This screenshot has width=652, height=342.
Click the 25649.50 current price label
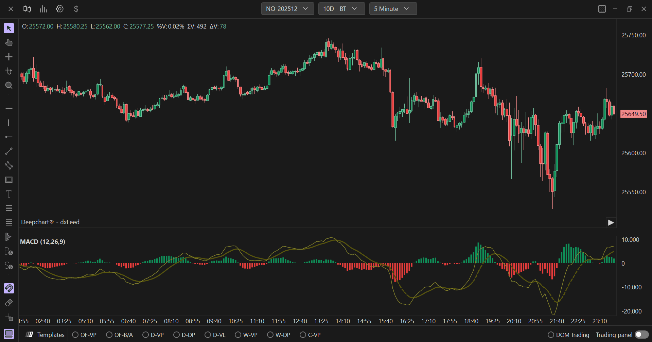pos(634,114)
